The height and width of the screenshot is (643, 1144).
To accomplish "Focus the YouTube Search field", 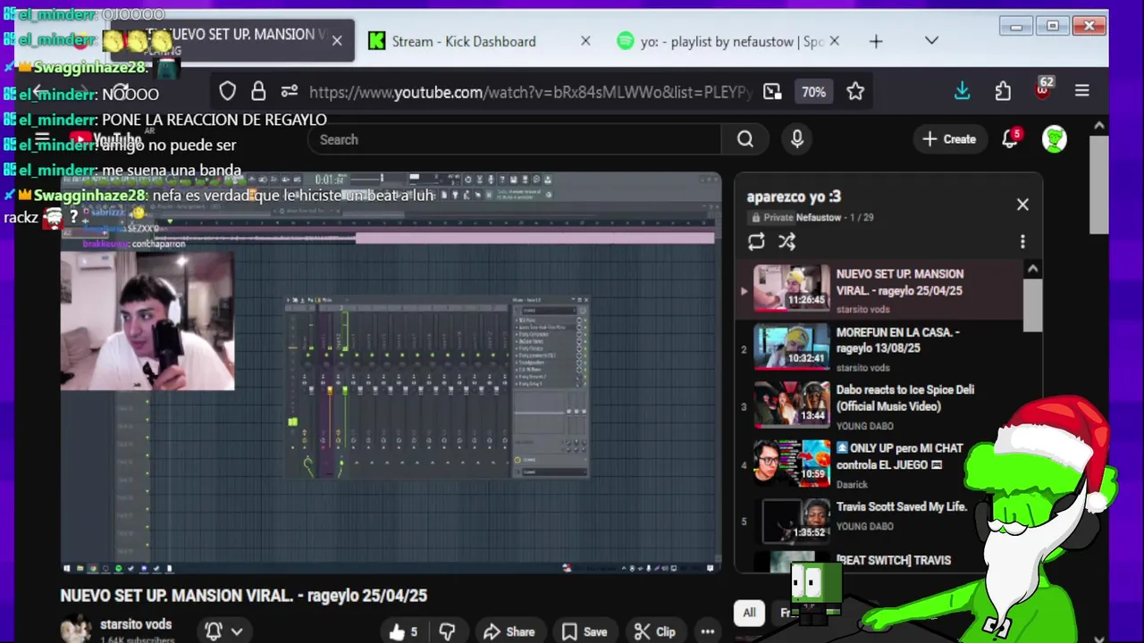I will coord(514,139).
